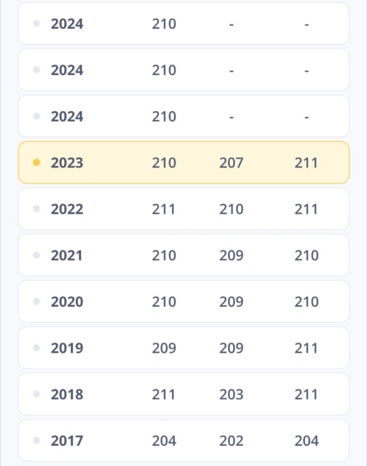Click the gray dot beside 2019
The width and height of the screenshot is (367, 466).
pos(36,348)
